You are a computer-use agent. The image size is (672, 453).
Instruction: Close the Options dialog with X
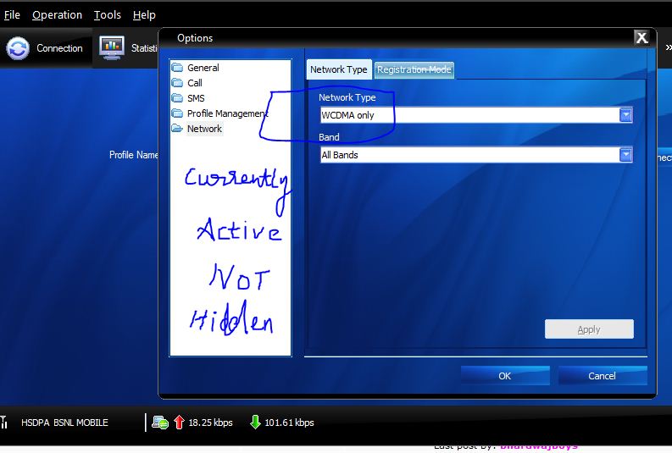(642, 37)
